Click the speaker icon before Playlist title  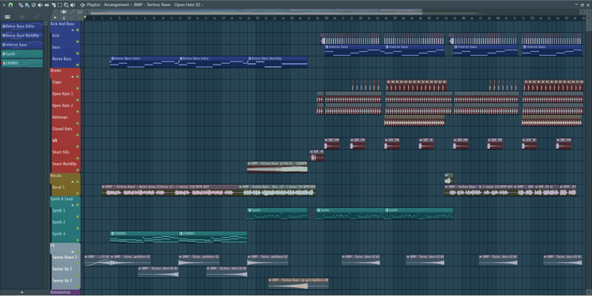click(x=82, y=5)
